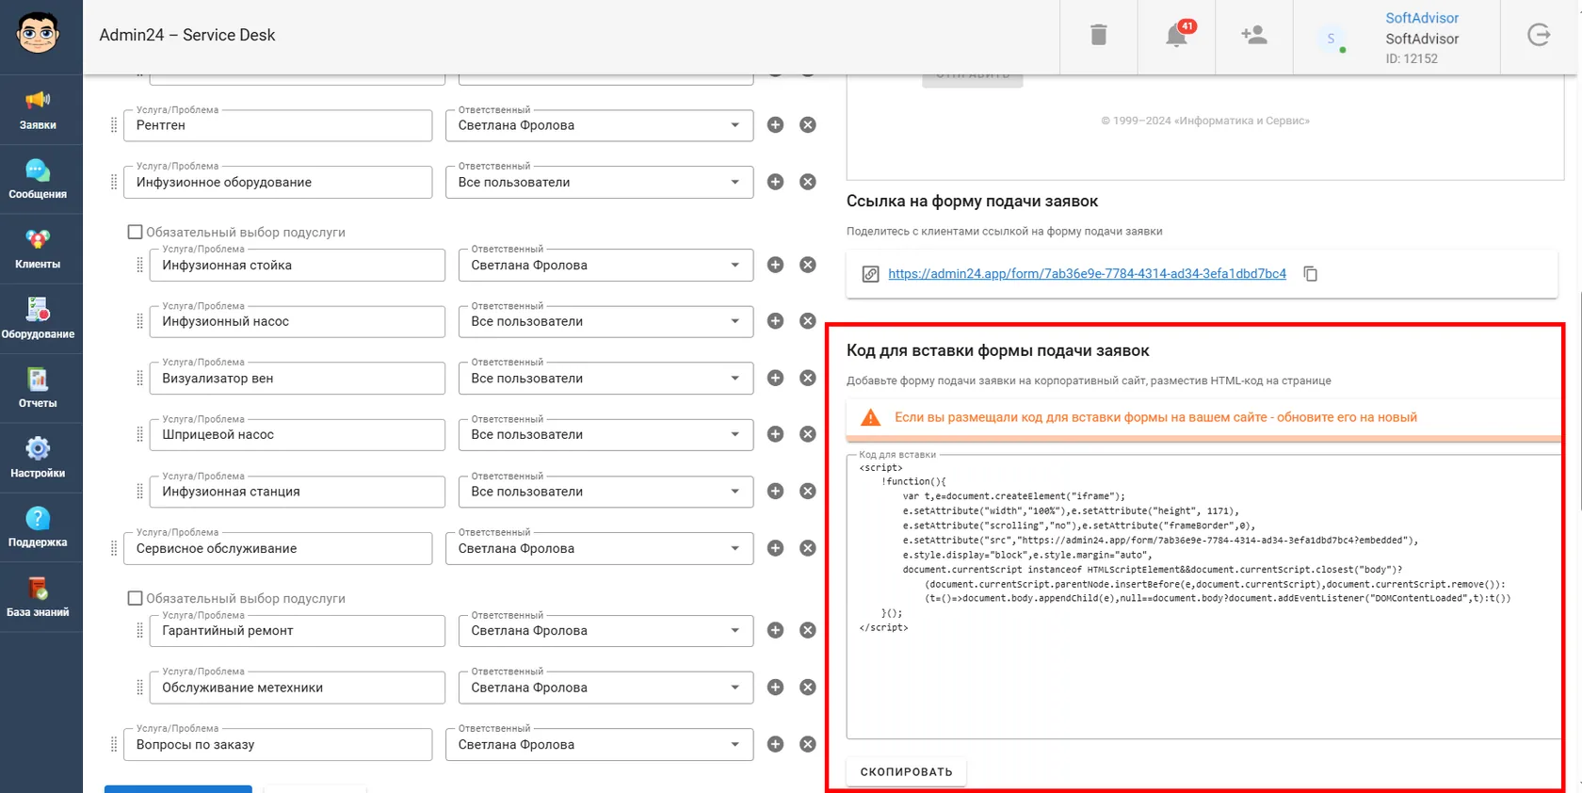Delete the Инфузионный насос row

pos(808,321)
